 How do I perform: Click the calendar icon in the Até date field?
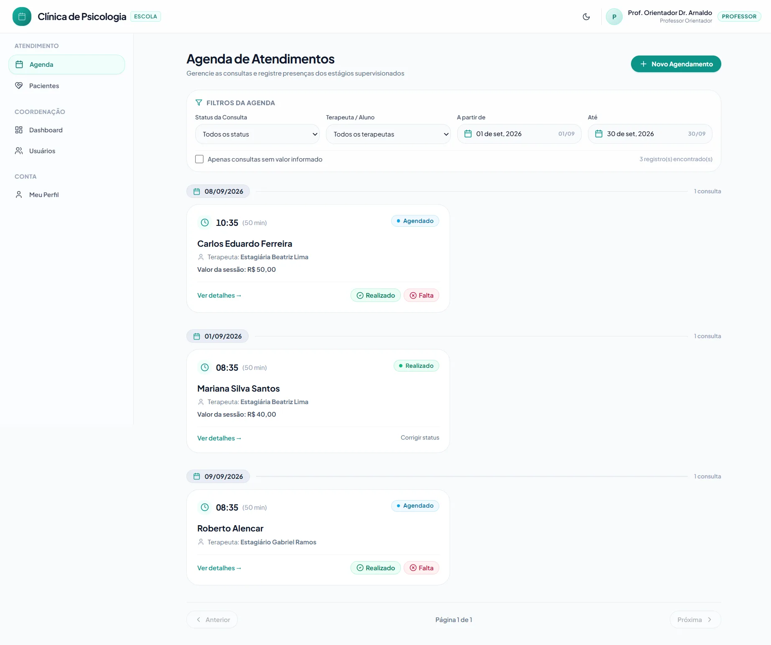point(599,134)
